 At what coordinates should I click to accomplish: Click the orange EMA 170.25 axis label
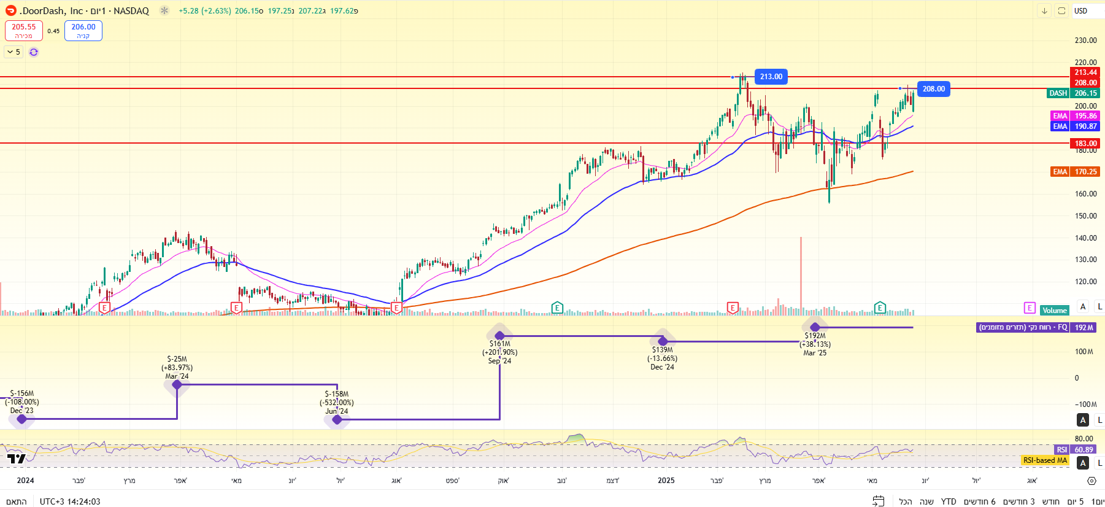[1086, 172]
